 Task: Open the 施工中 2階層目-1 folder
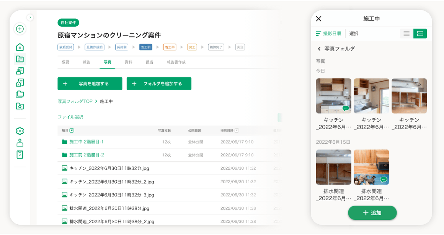click(87, 142)
